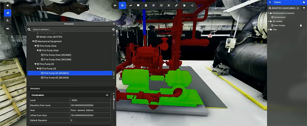Screen dimensions: 307x126
Task: Click the Search element input field
Action: click(72, 29)
